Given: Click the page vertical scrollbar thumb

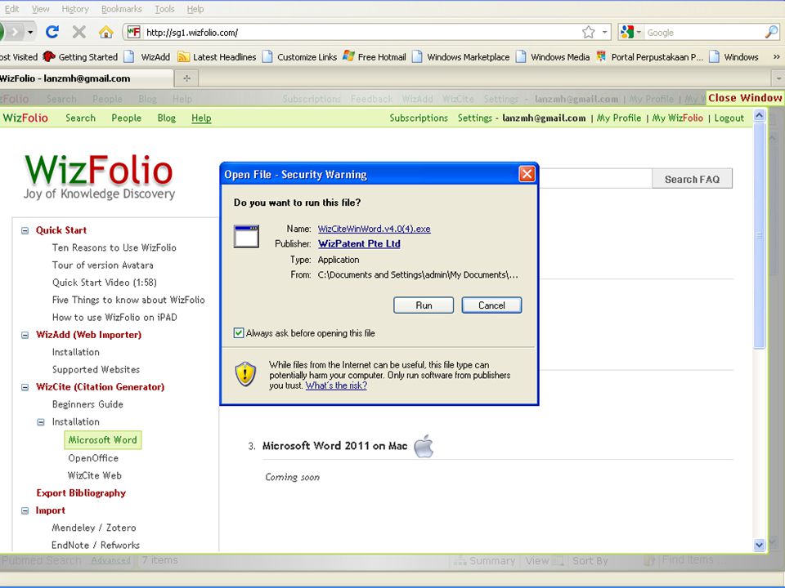Looking at the screenshot, I should (759, 235).
